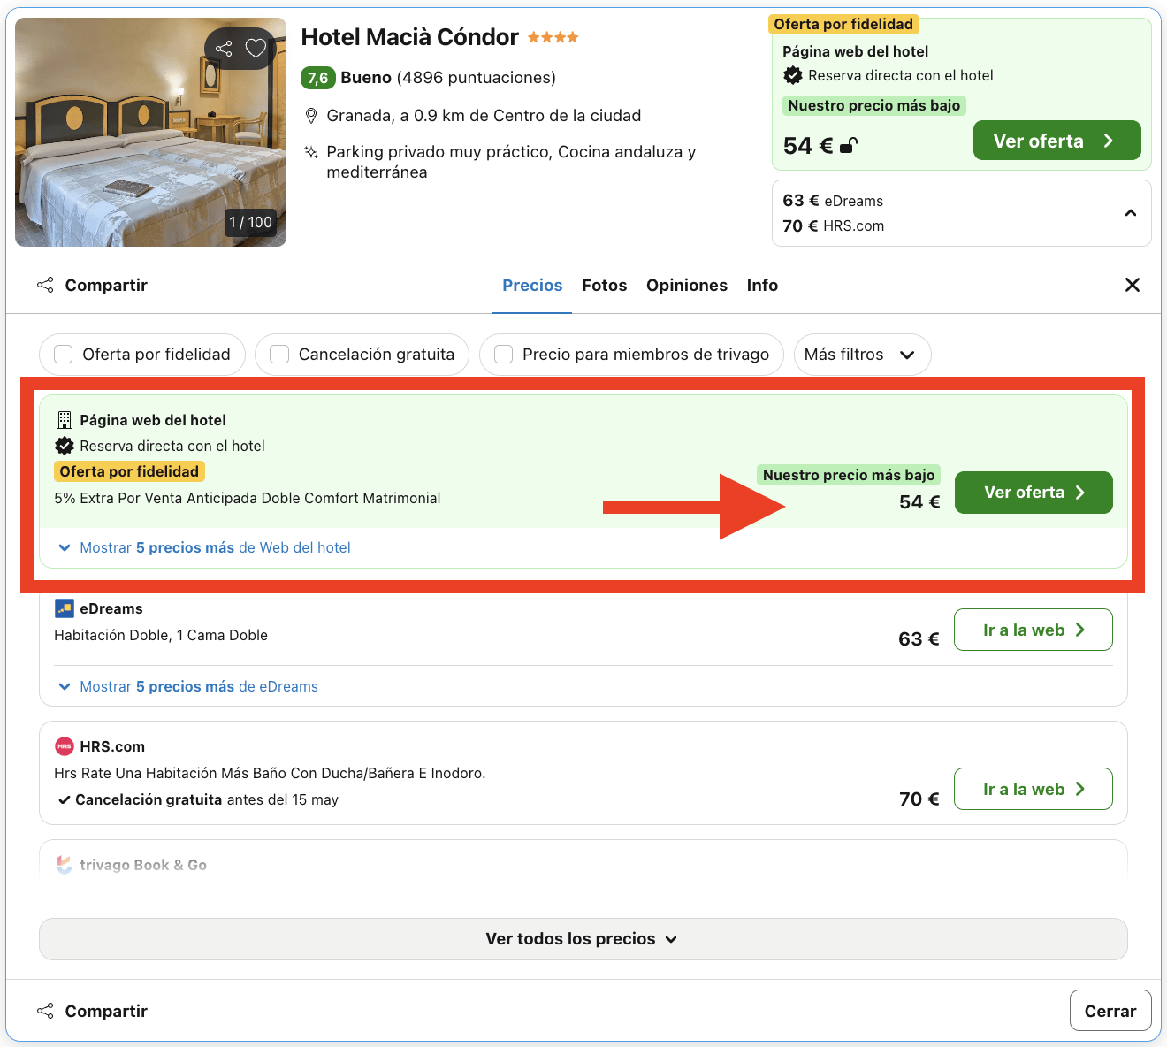Open the Opiniones tab
1167x1047 pixels.
tap(686, 286)
